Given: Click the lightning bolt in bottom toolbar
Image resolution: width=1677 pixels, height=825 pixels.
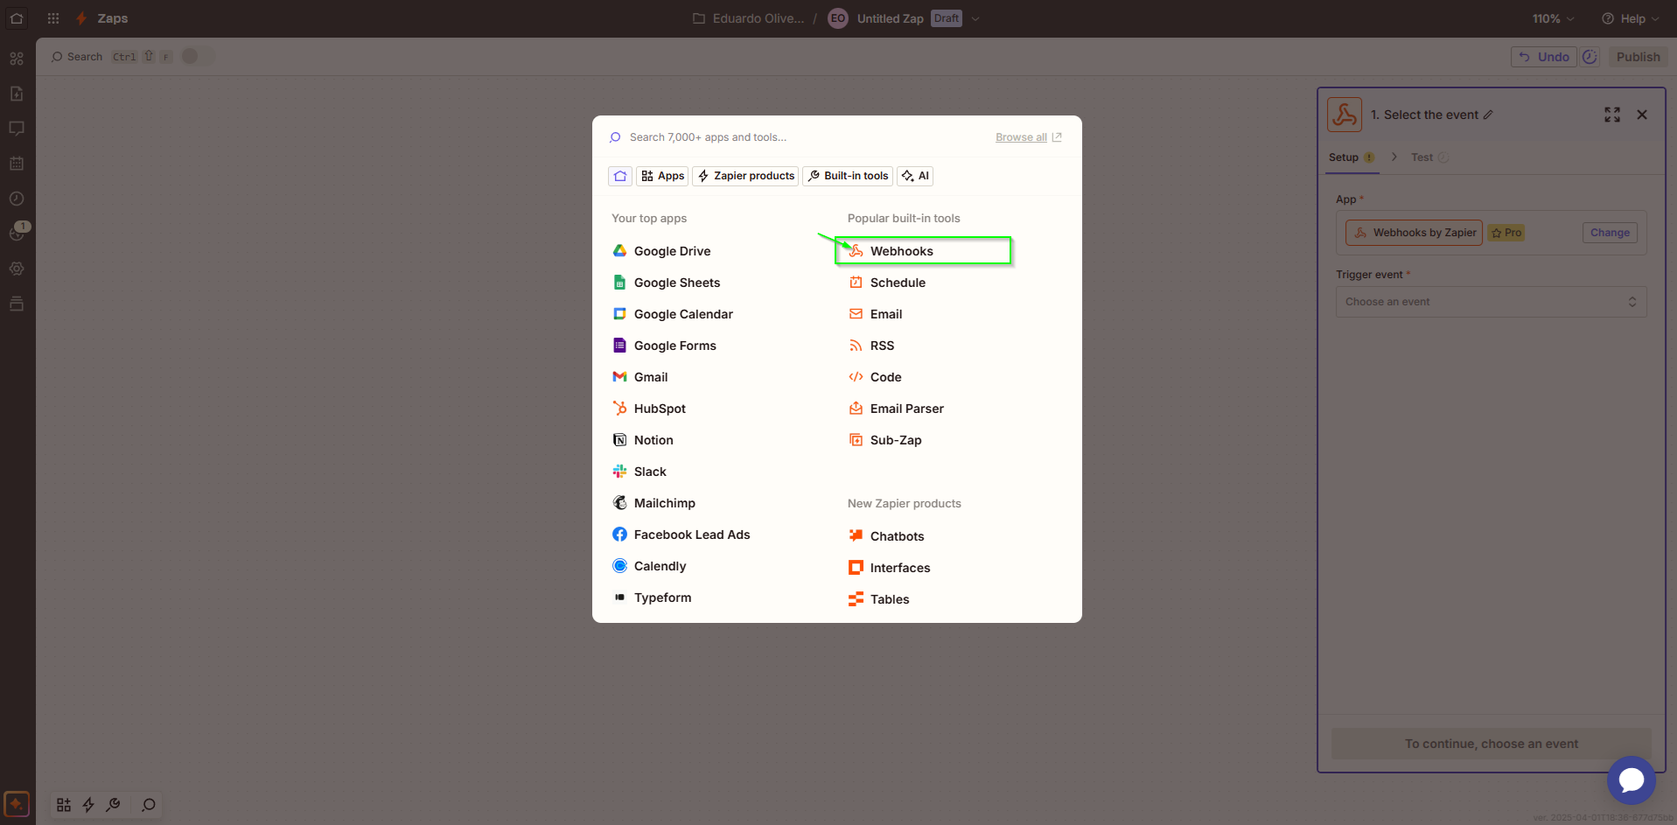Looking at the screenshot, I should (x=88, y=805).
